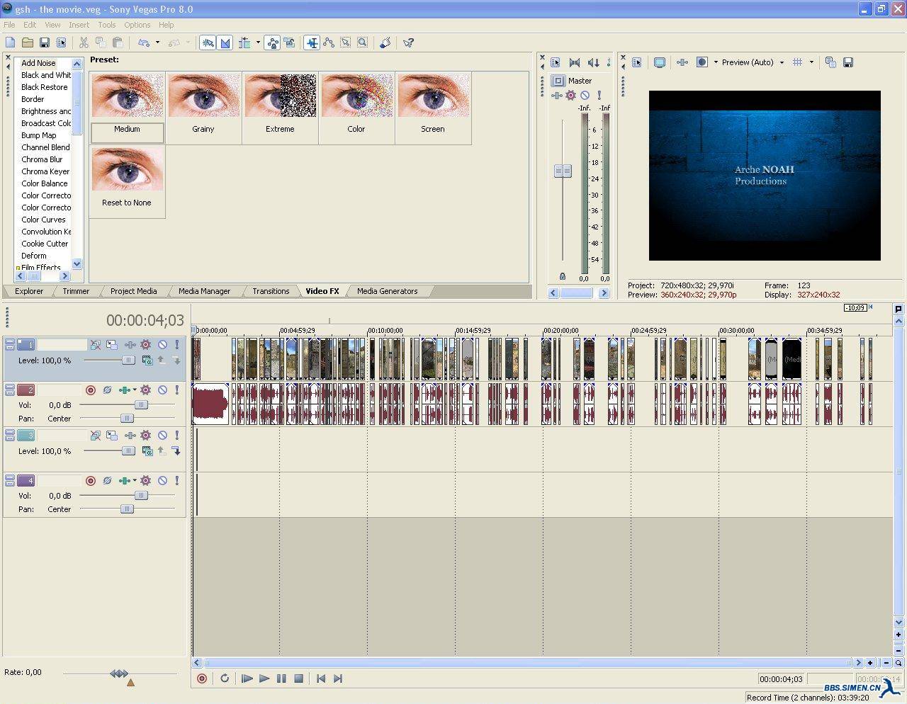Start playback from start button
907x704 pixels.
tap(247, 679)
